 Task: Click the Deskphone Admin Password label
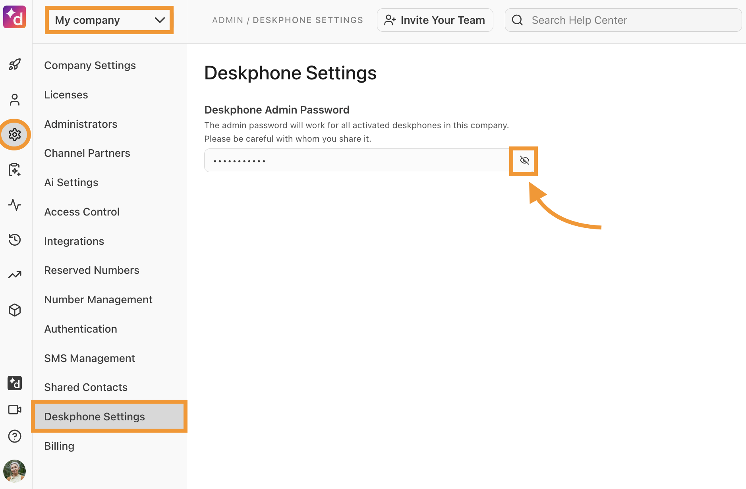coord(277,110)
